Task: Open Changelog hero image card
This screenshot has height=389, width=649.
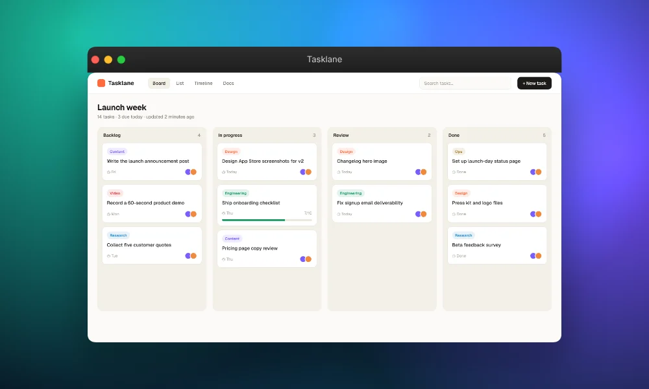Action: [x=382, y=161]
